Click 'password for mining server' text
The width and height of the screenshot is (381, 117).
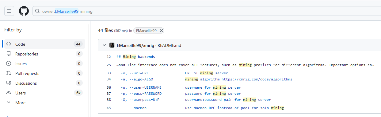click(x=213, y=94)
